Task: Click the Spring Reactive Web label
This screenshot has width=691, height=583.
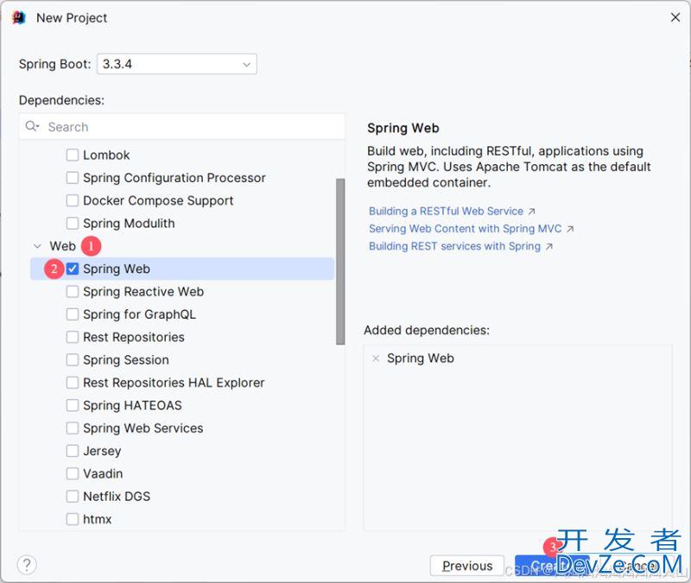Action: click(x=143, y=292)
